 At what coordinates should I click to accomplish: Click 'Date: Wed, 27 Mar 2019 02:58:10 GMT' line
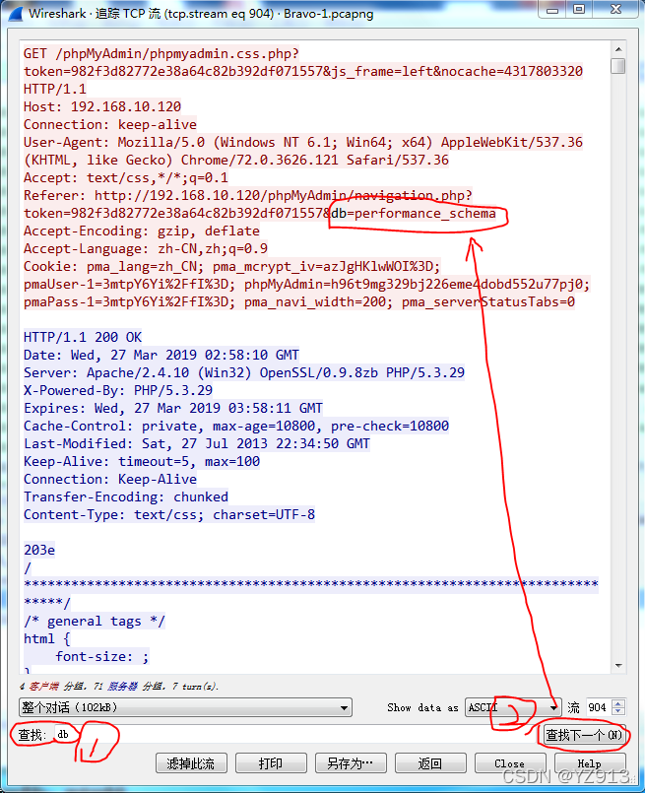click(161, 355)
